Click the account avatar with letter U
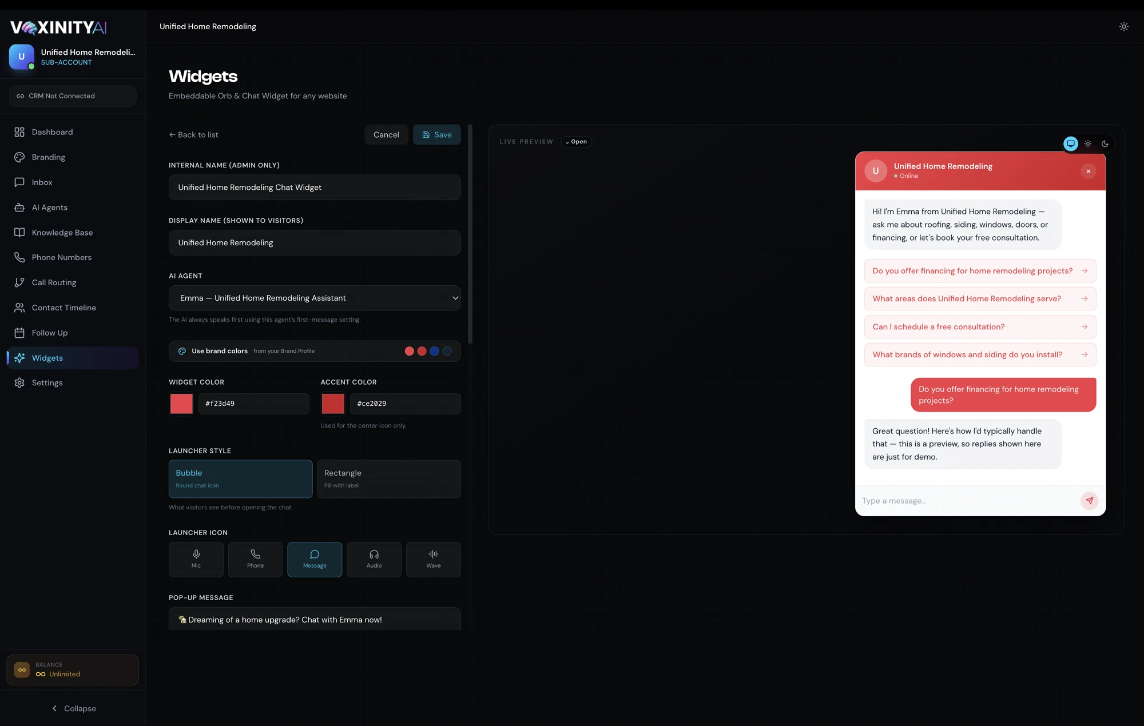 pyautogui.click(x=22, y=57)
